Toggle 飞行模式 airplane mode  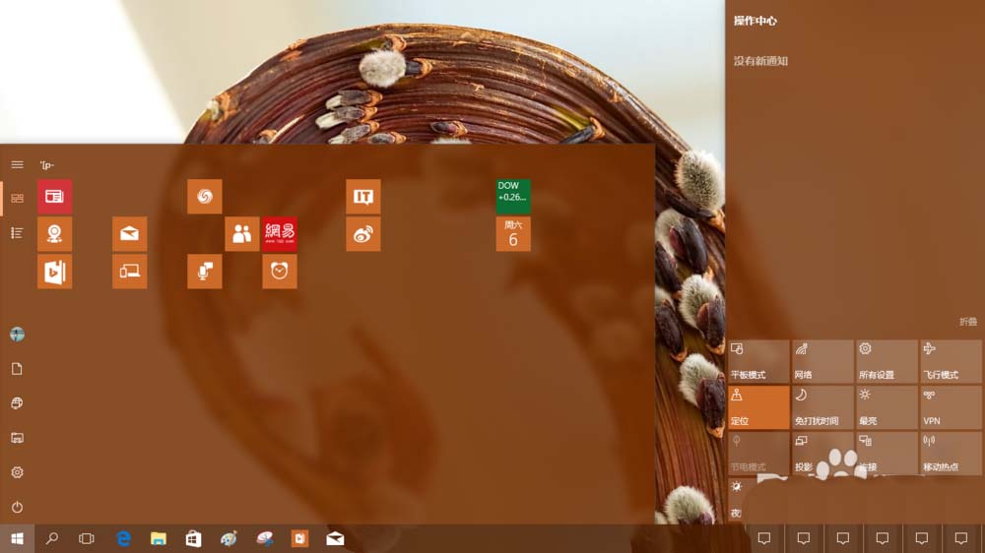[951, 361]
